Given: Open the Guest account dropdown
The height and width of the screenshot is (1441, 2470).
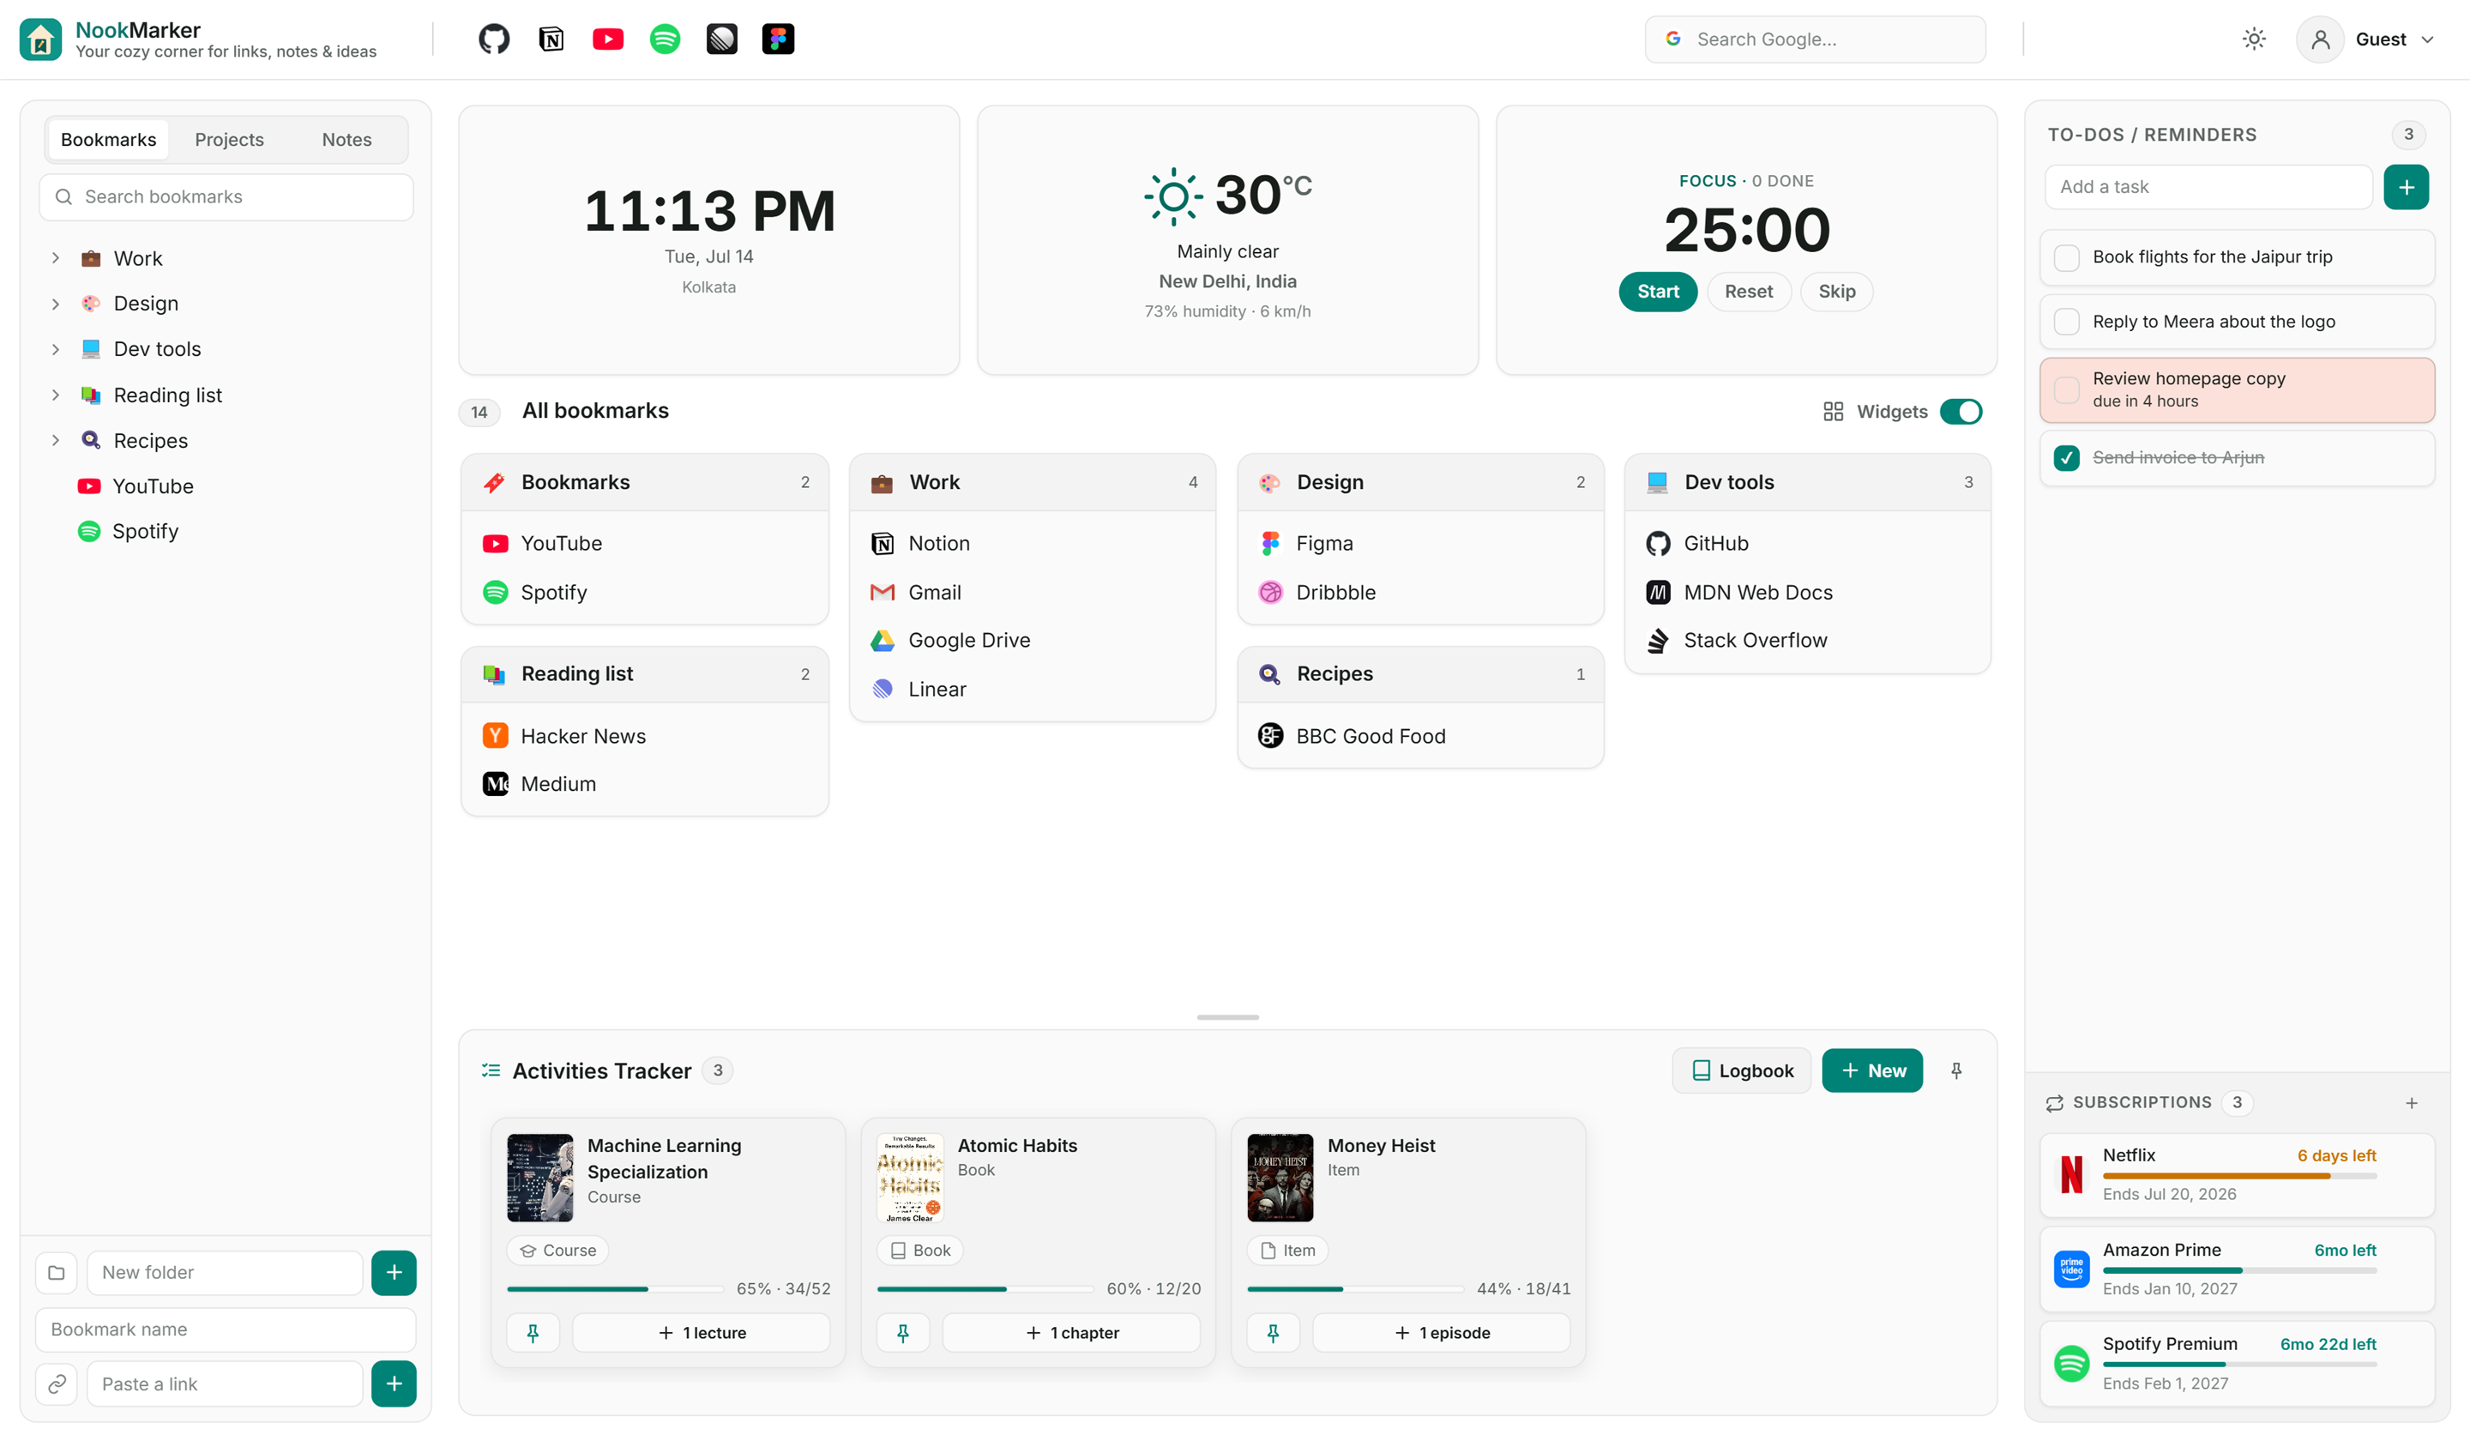Looking at the screenshot, I should click(2368, 39).
